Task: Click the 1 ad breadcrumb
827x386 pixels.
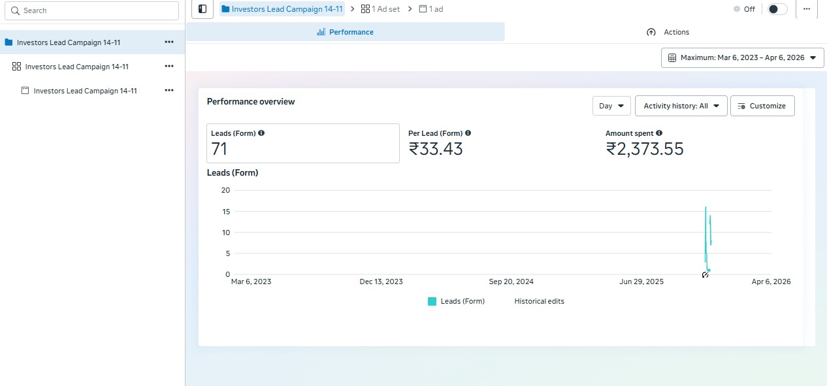Action: (x=431, y=9)
